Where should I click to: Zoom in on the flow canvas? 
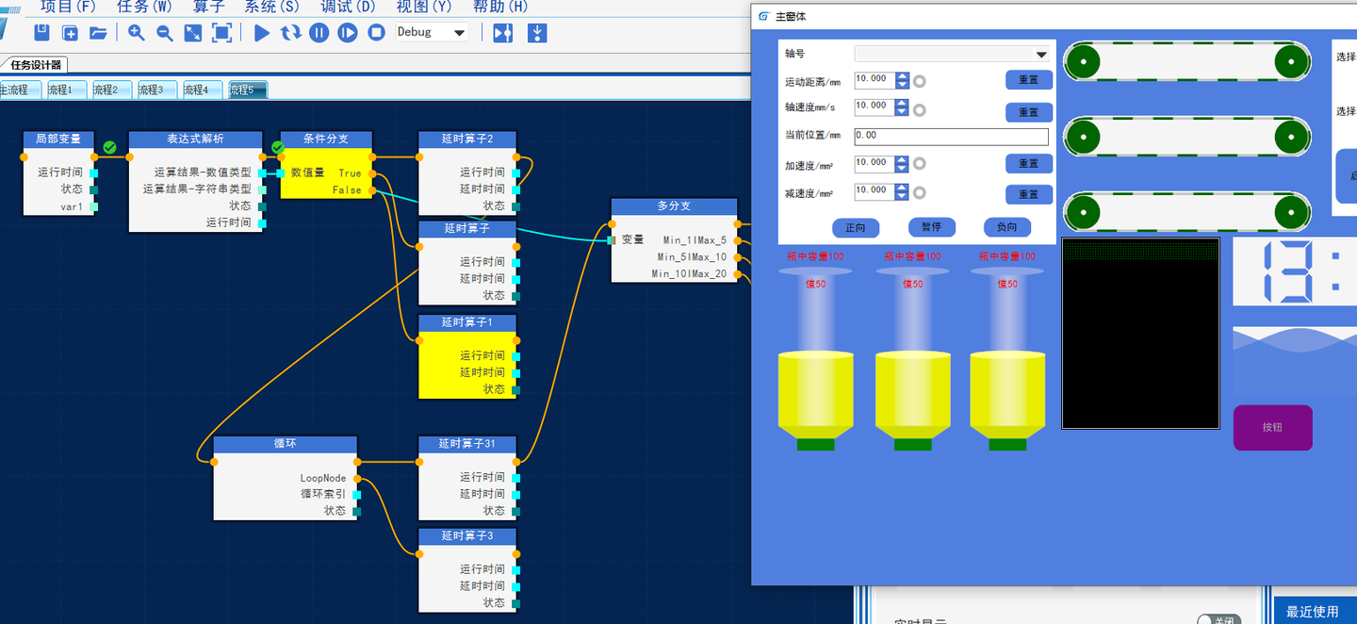[x=137, y=33]
